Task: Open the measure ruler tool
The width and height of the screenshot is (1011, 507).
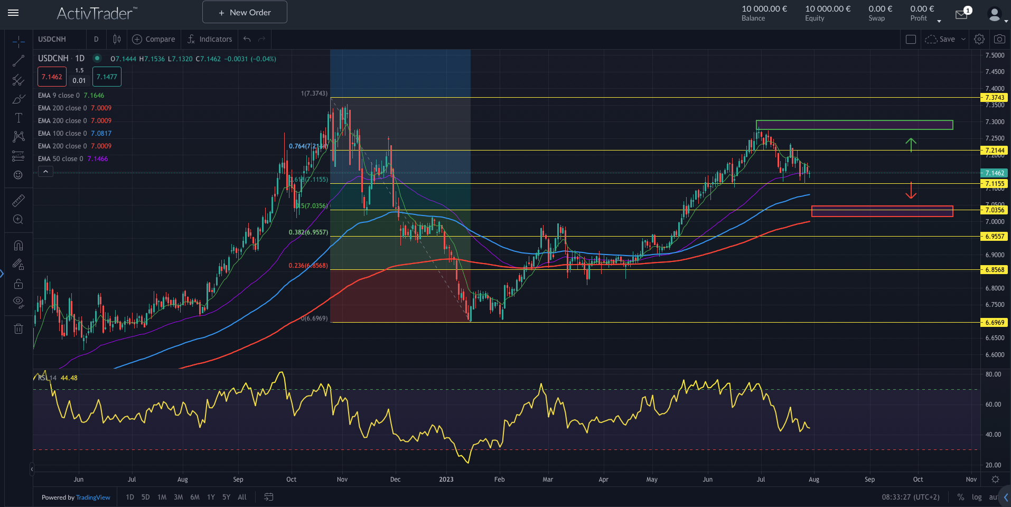Action: tap(18, 200)
